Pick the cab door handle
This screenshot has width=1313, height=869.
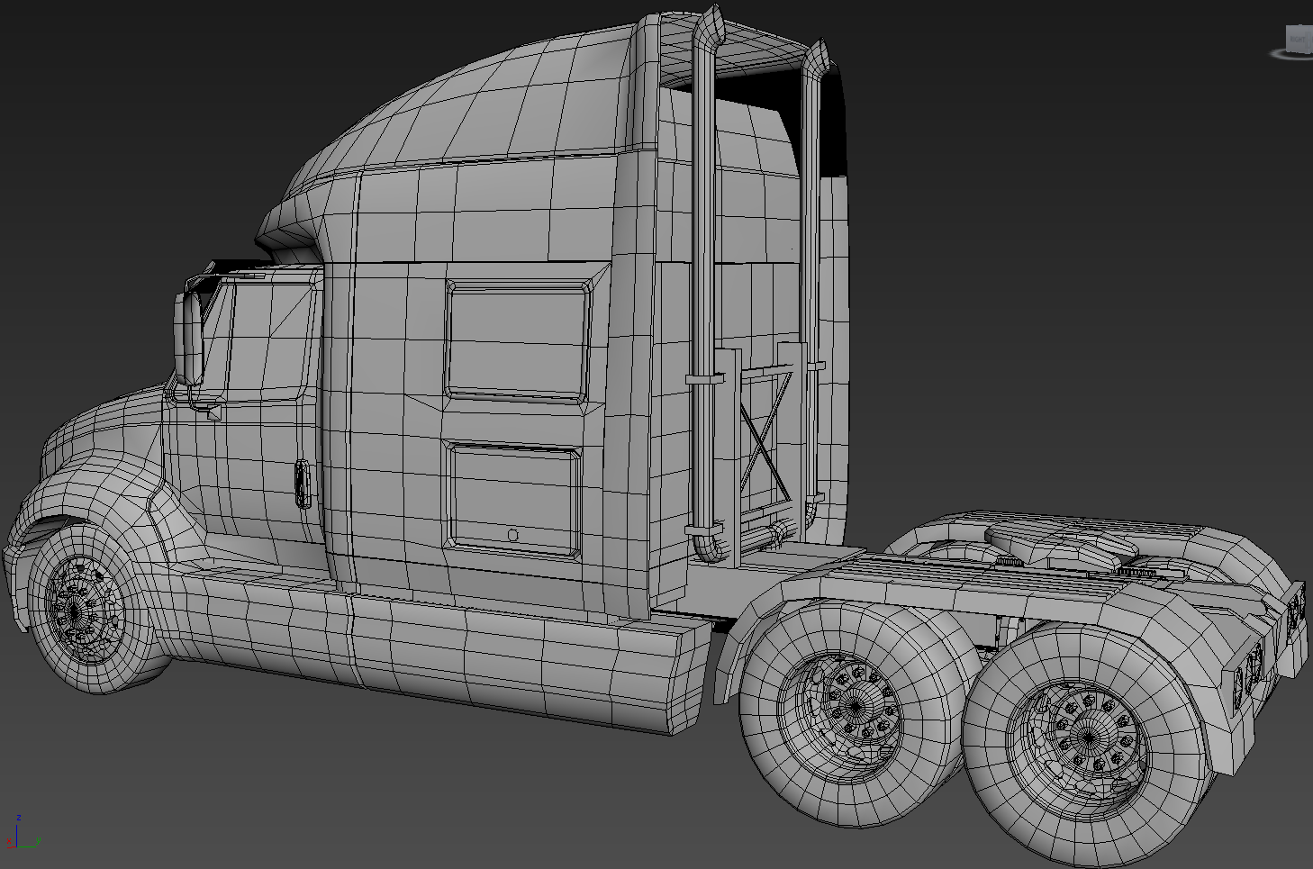(x=303, y=484)
